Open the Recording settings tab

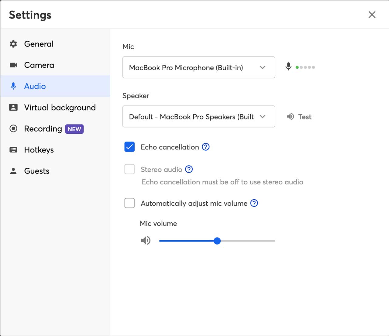pos(55,129)
